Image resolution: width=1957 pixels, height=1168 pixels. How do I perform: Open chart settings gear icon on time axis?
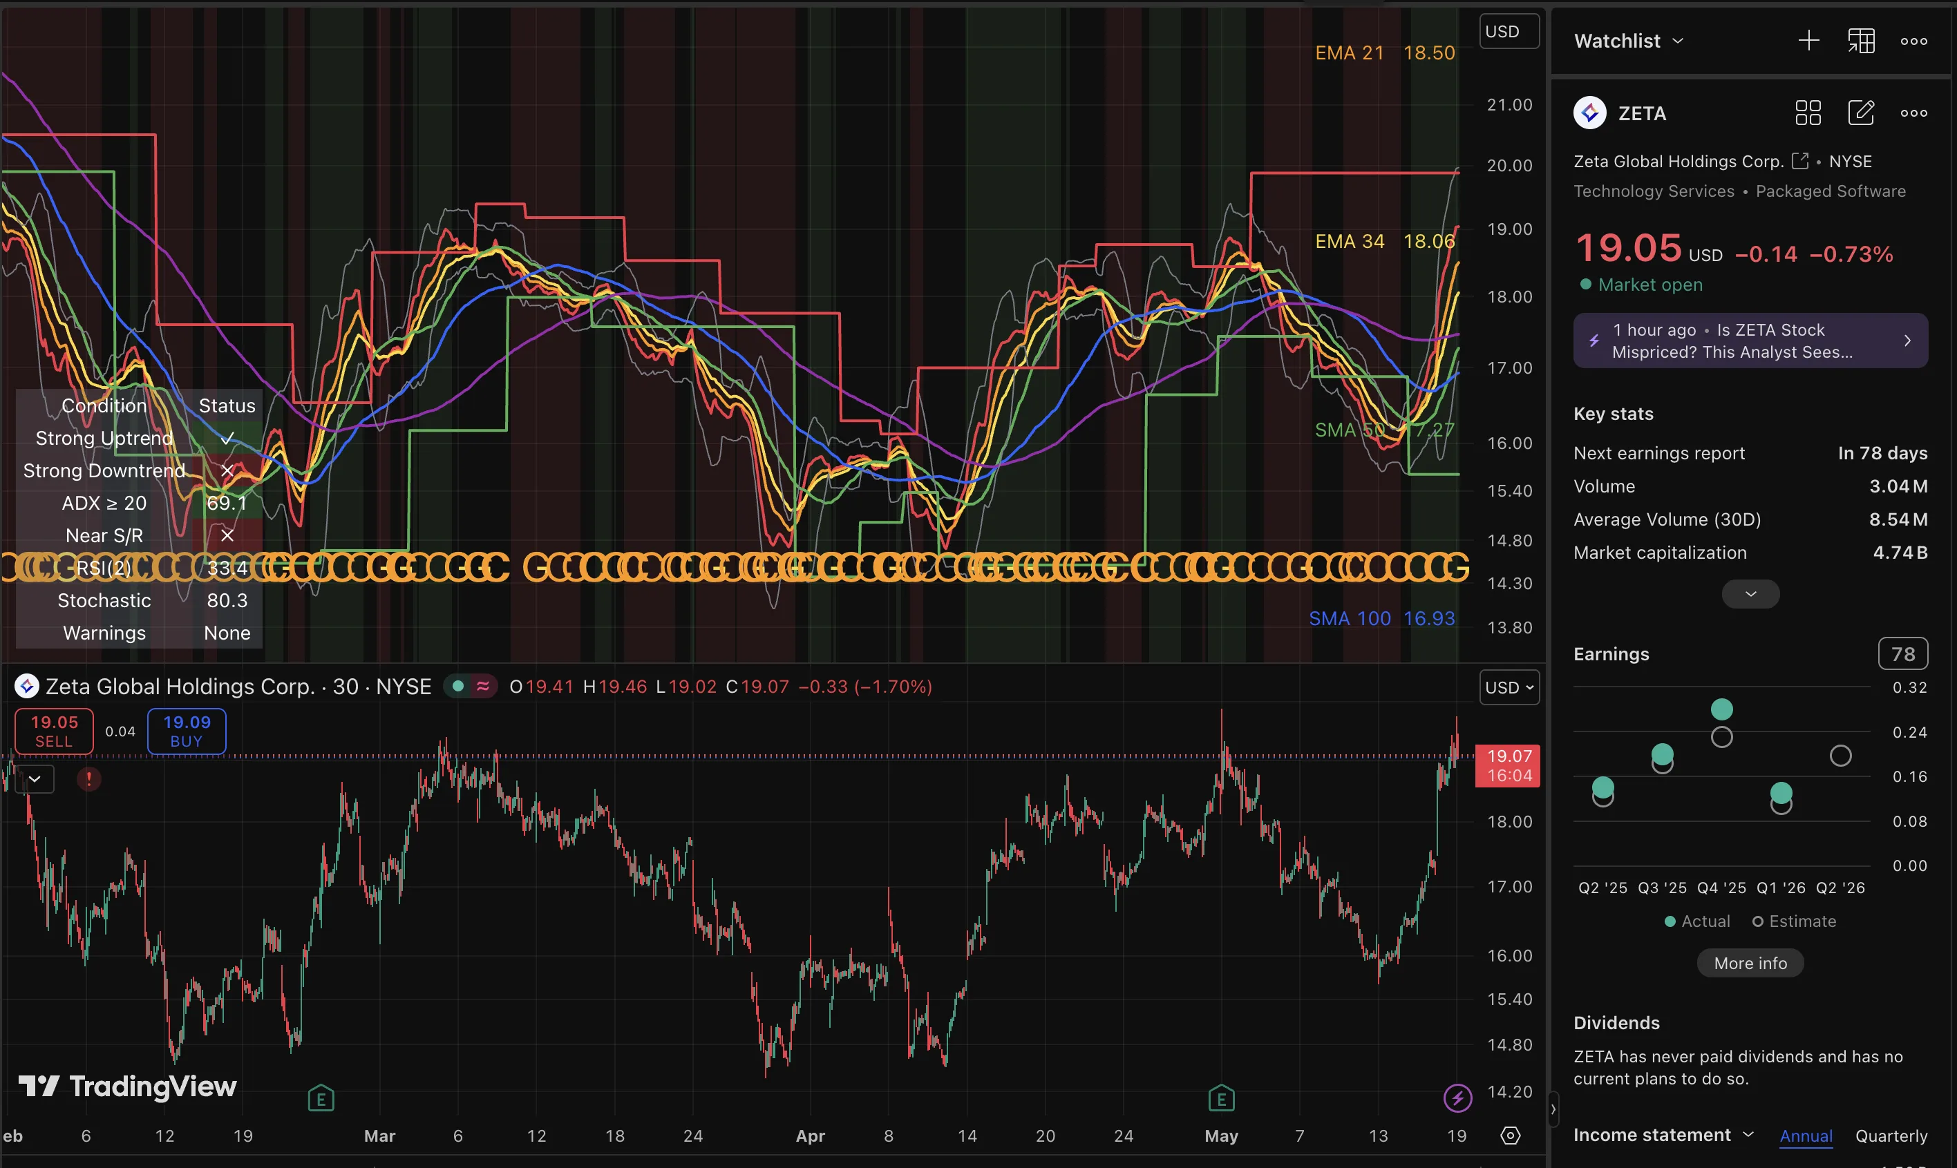(1510, 1136)
